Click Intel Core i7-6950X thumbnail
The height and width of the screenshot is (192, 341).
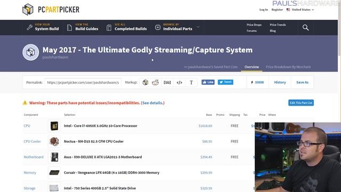[x=54, y=126]
